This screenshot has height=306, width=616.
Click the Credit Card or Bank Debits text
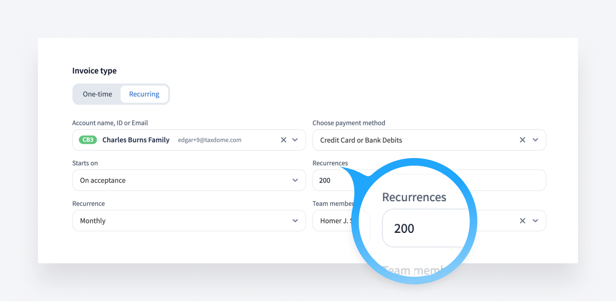pos(361,140)
